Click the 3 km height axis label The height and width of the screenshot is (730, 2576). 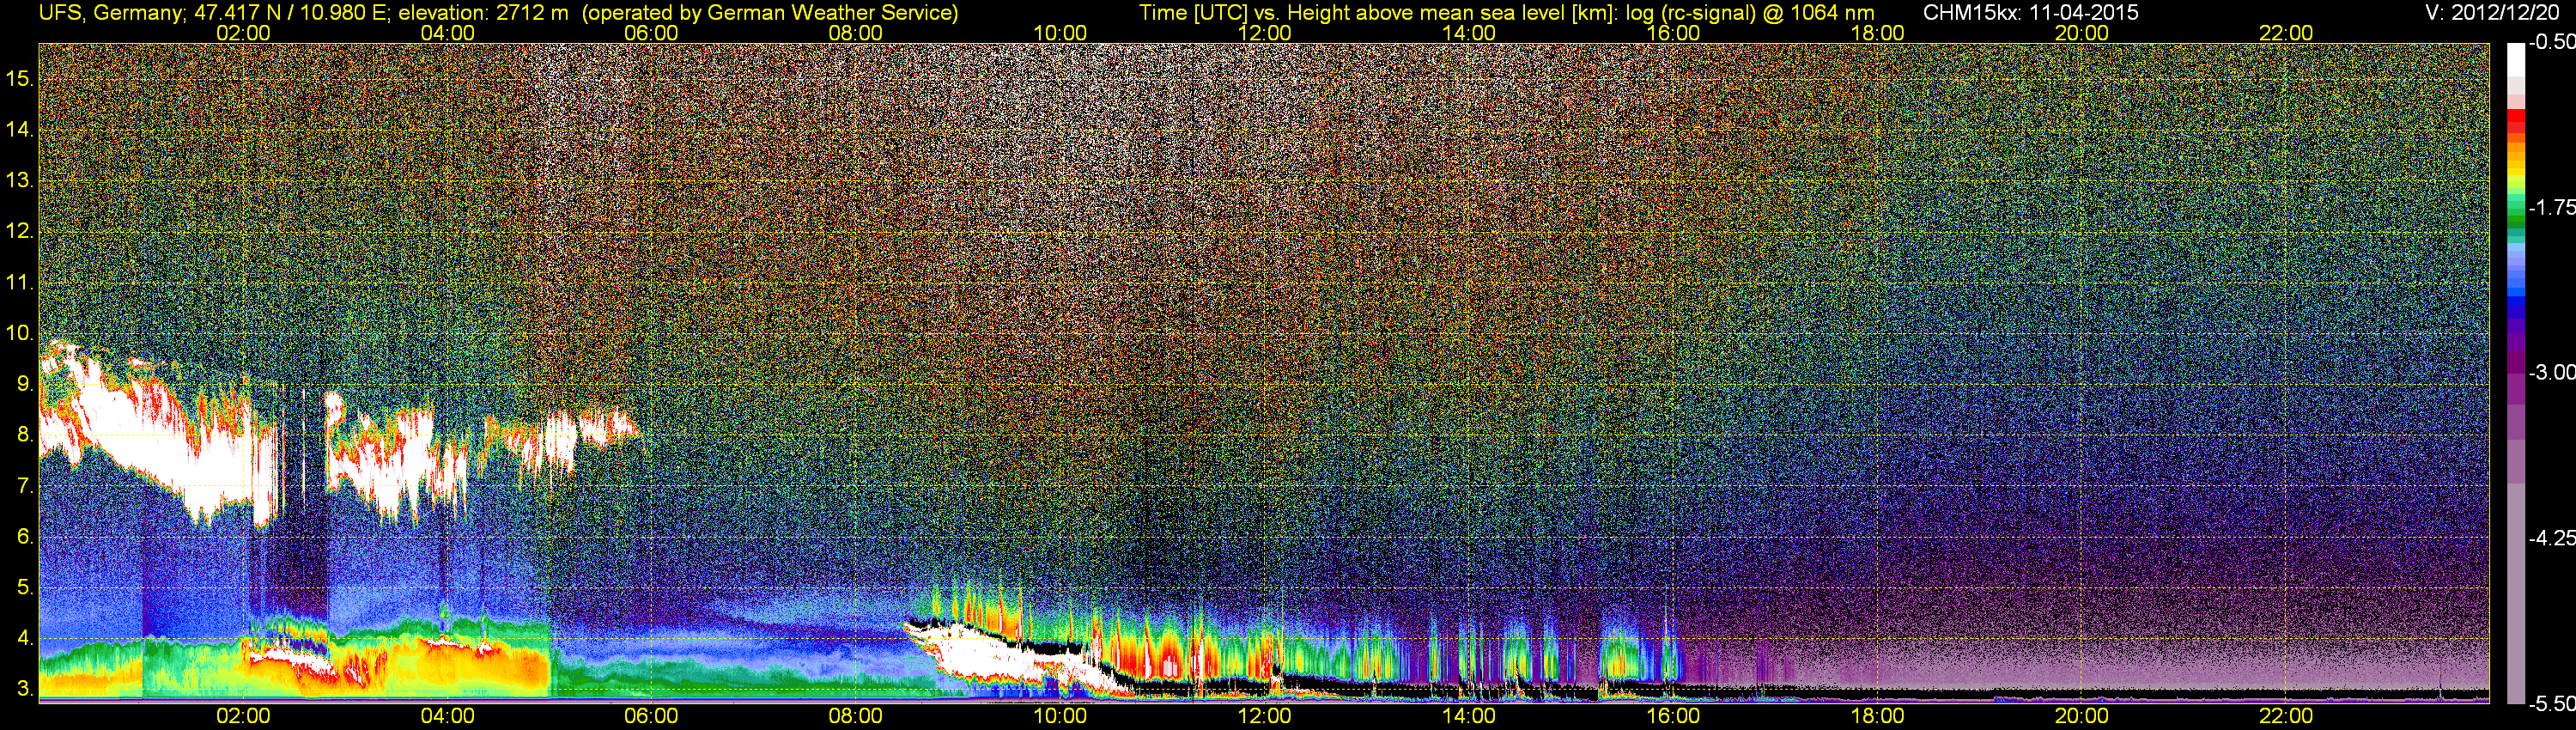click(x=24, y=689)
